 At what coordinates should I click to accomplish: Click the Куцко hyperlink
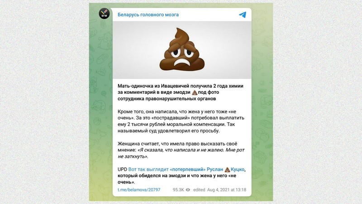coord(238,169)
